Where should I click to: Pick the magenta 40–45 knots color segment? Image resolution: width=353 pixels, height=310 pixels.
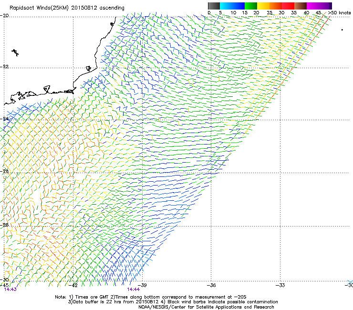[313, 6]
